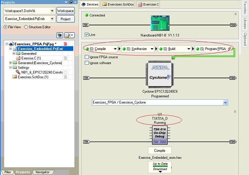The image size is (249, 175).
Task: Click the Synthesize stage button
Action: pos(138,49)
